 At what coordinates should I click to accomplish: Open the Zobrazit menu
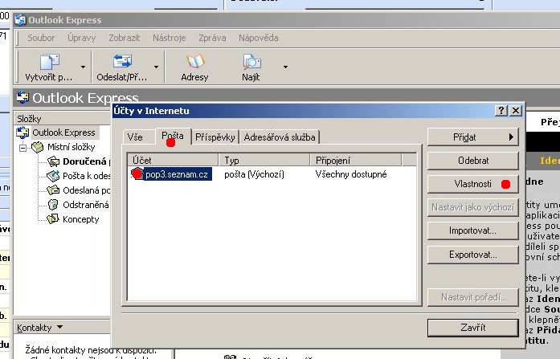(125, 38)
